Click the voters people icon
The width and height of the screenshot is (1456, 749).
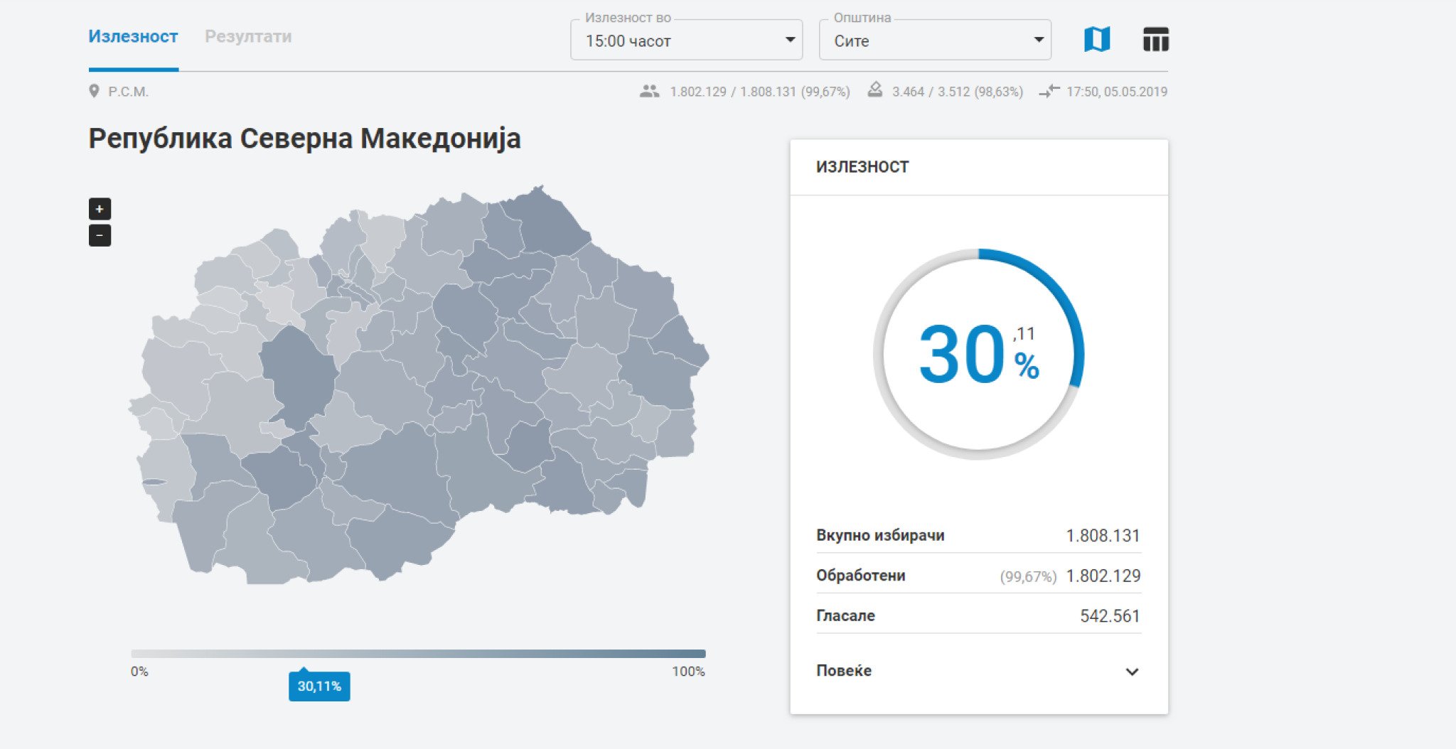tap(649, 91)
